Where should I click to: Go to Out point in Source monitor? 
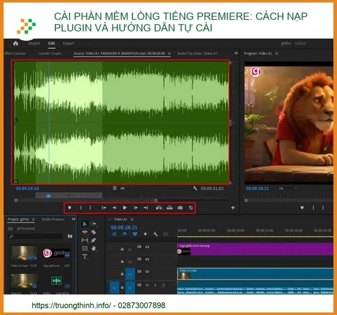coord(146,208)
